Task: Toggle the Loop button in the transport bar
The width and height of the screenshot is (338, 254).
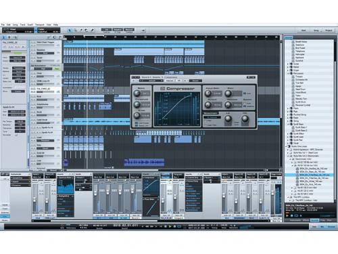Action: (x=179, y=226)
